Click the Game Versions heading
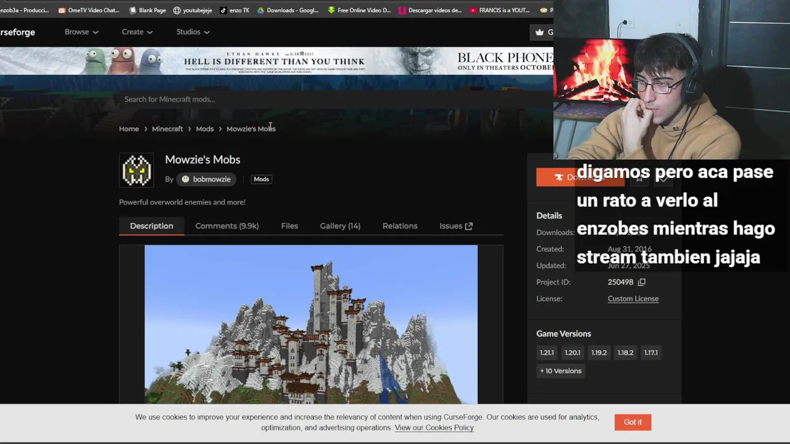Screen dimensions: 790x444 point(563,334)
